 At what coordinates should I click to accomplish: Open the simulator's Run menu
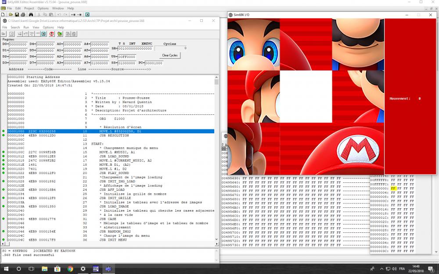click(26, 27)
